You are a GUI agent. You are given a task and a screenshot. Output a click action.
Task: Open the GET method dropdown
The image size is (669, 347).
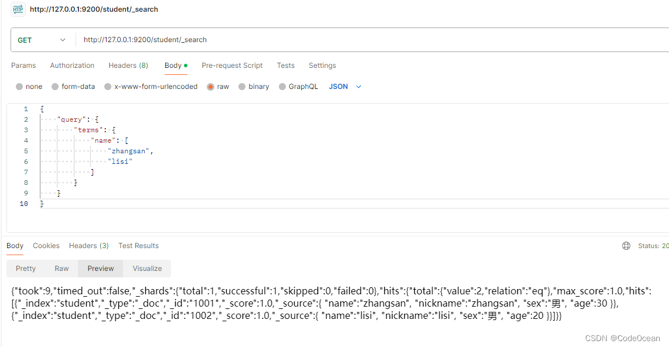pyautogui.click(x=42, y=40)
